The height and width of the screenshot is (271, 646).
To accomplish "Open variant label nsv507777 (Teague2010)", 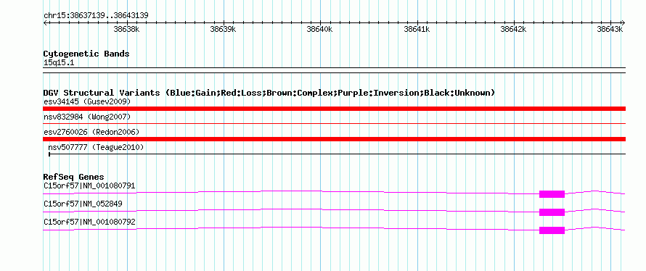I will point(96,147).
